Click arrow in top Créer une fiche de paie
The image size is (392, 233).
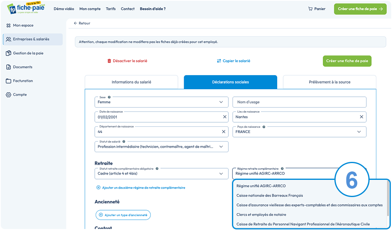pyautogui.click(x=381, y=9)
